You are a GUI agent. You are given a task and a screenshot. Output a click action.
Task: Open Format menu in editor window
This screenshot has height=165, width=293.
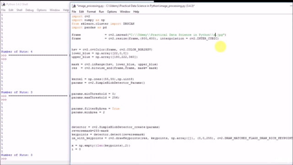point(91,11)
